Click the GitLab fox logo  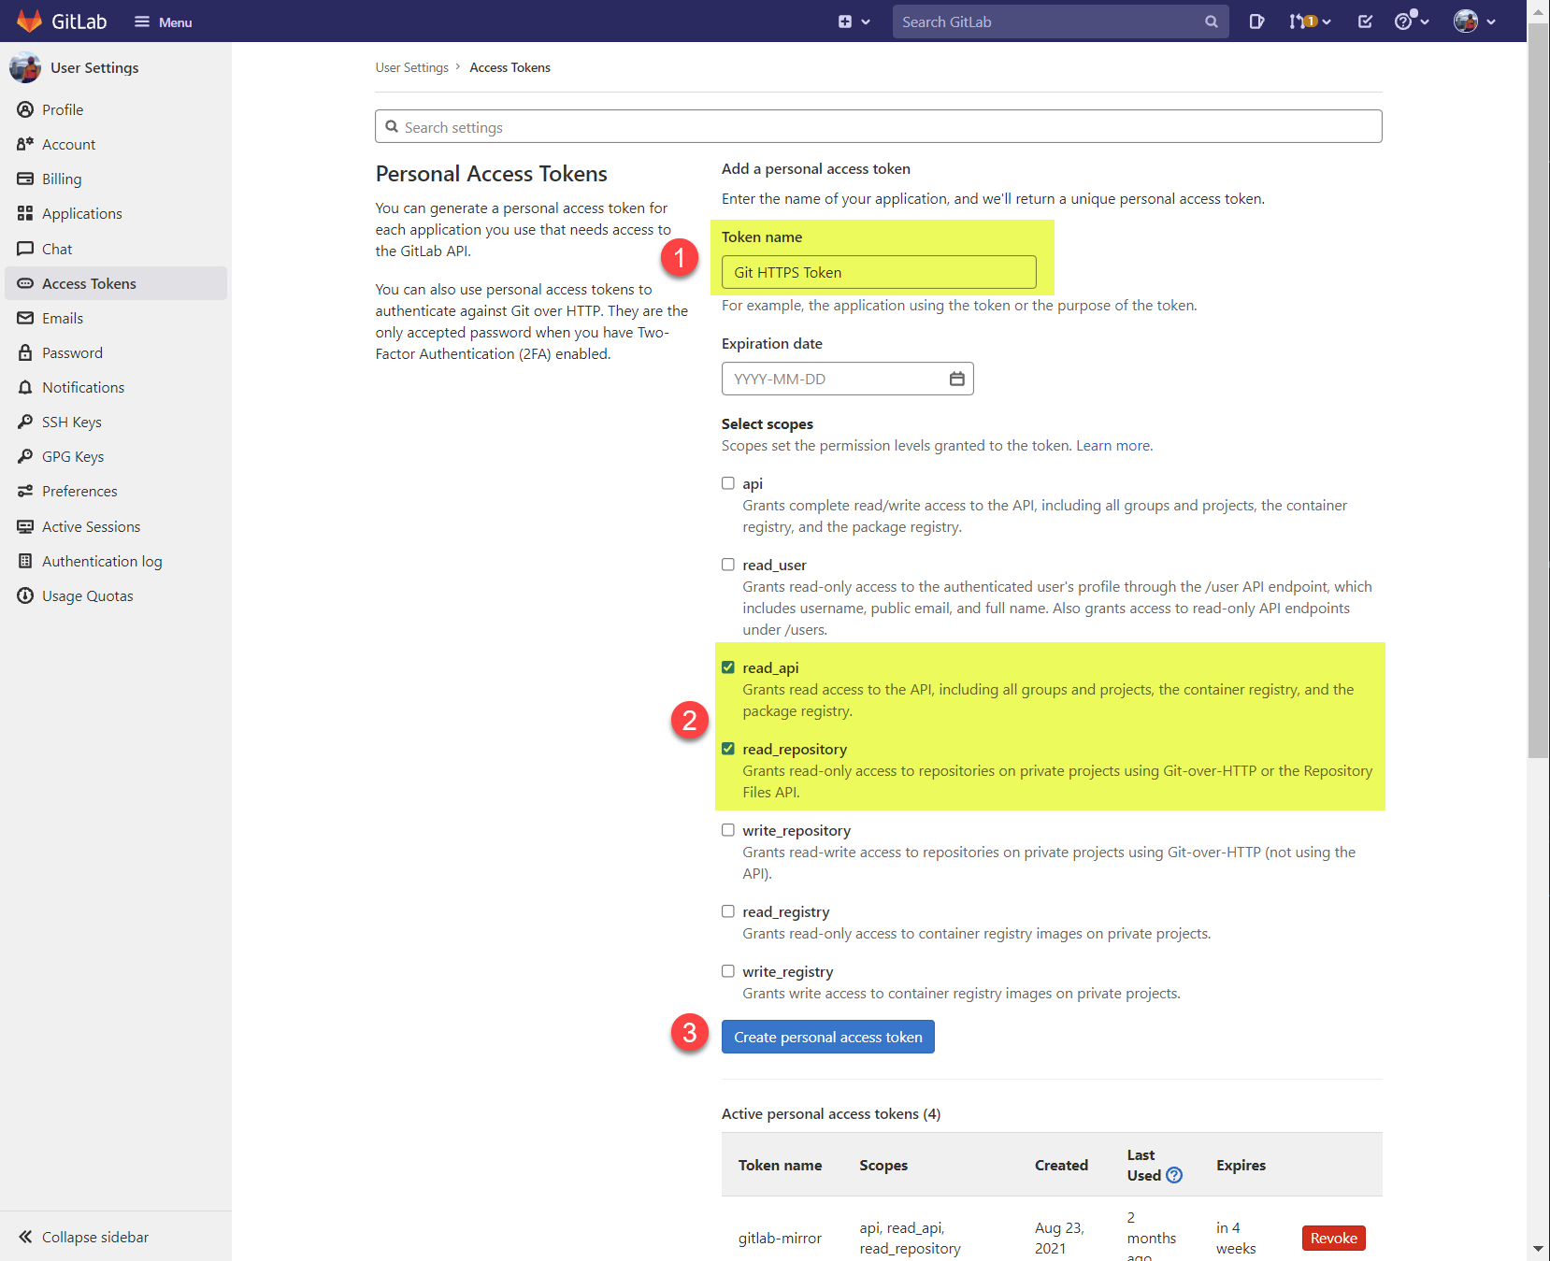coord(30,21)
